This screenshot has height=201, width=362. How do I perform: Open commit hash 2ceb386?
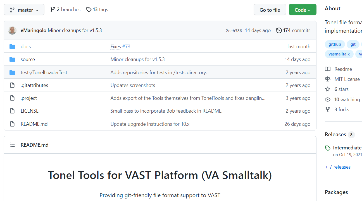234,31
